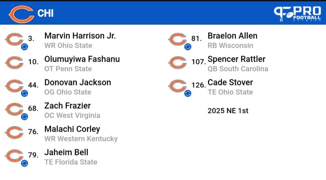This screenshot has width=326, height=180.
Task: Click the Bears logo next to pick 107
Action: (x=178, y=62)
